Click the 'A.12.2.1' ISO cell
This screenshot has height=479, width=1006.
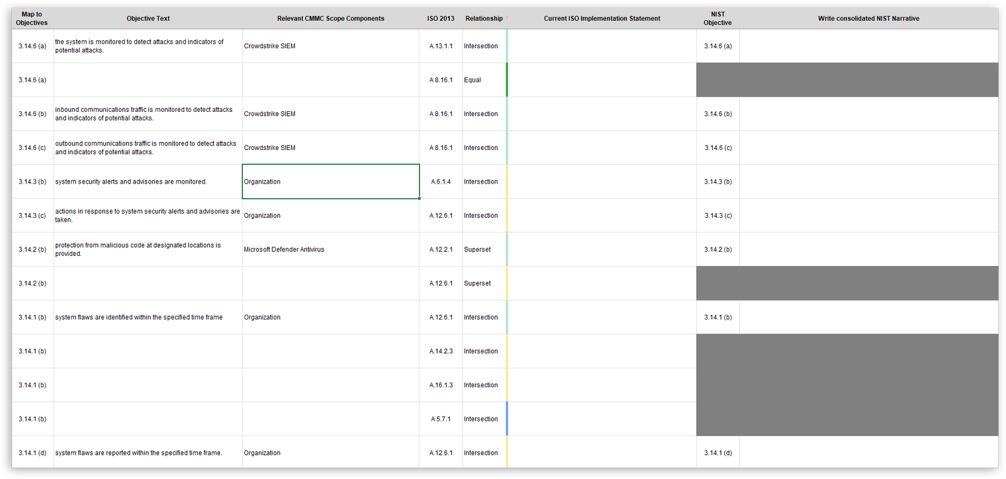441,249
